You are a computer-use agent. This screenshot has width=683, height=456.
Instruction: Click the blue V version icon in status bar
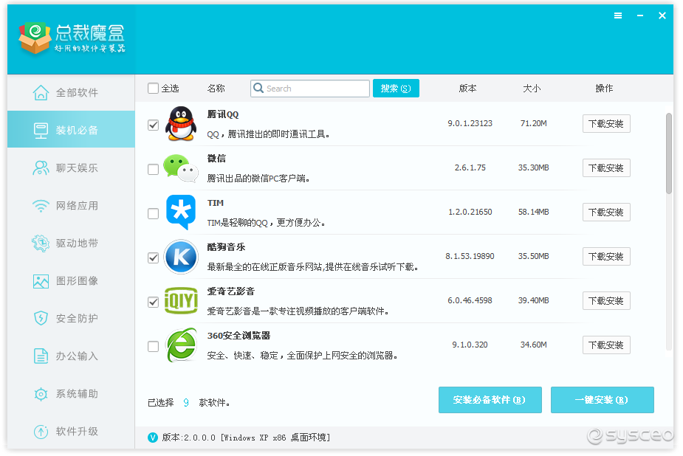point(153,438)
